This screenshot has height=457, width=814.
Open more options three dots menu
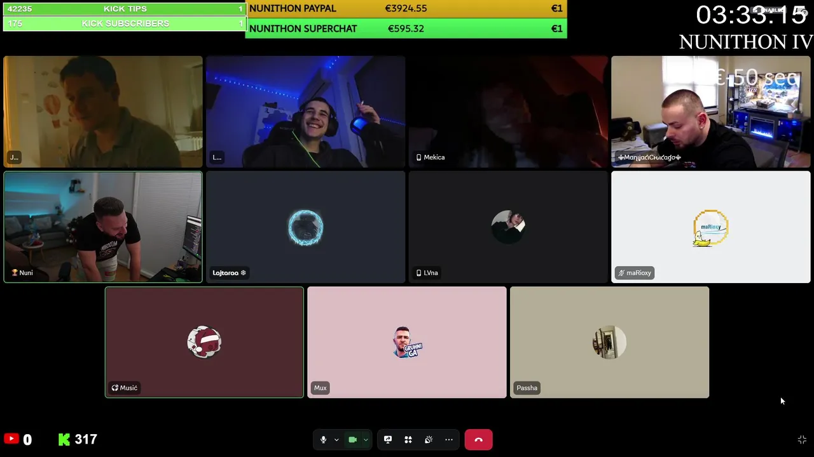pyautogui.click(x=449, y=439)
